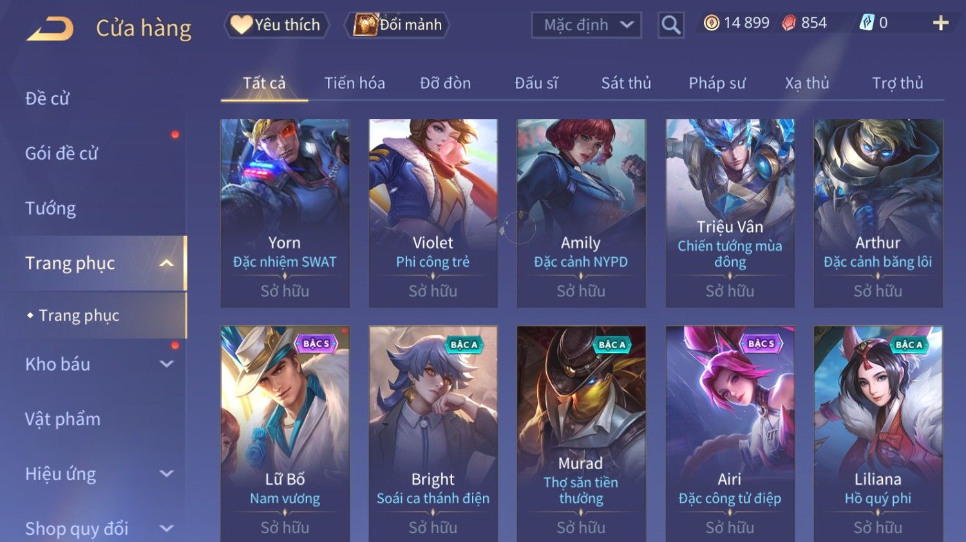Open Đổi mảnh chest icon
The height and width of the screenshot is (542, 966).
[365, 24]
